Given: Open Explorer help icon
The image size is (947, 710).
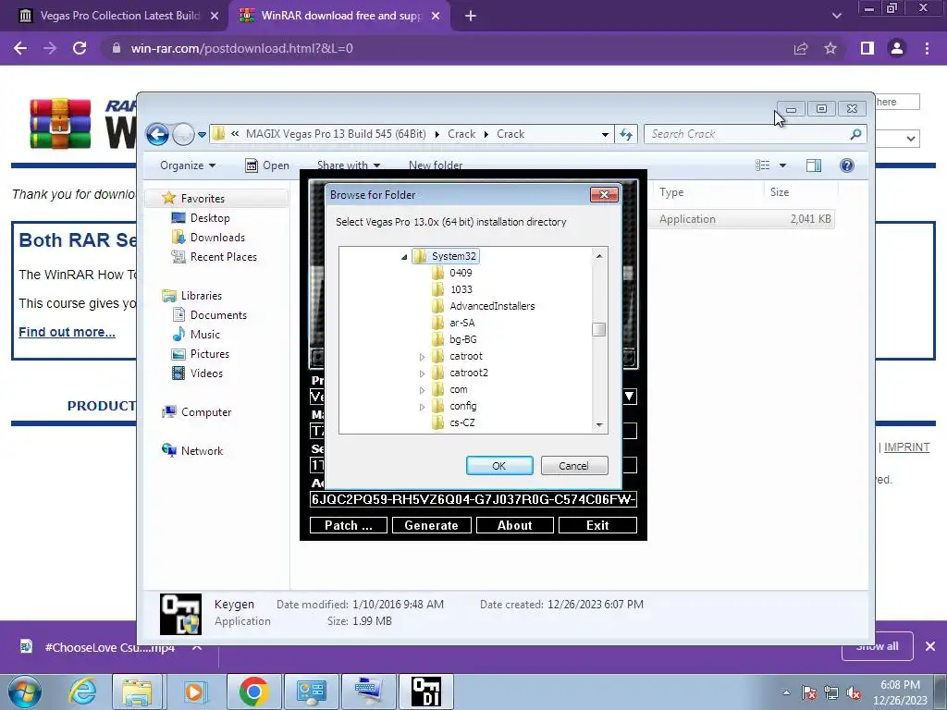Looking at the screenshot, I should tap(847, 165).
